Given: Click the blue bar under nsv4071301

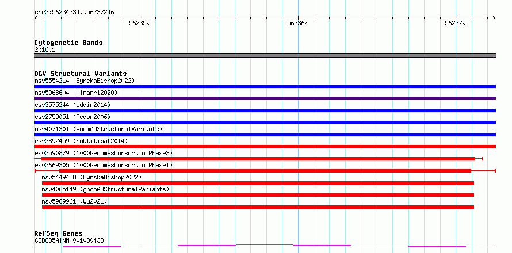Looking at the screenshot, I should tap(265, 135).
